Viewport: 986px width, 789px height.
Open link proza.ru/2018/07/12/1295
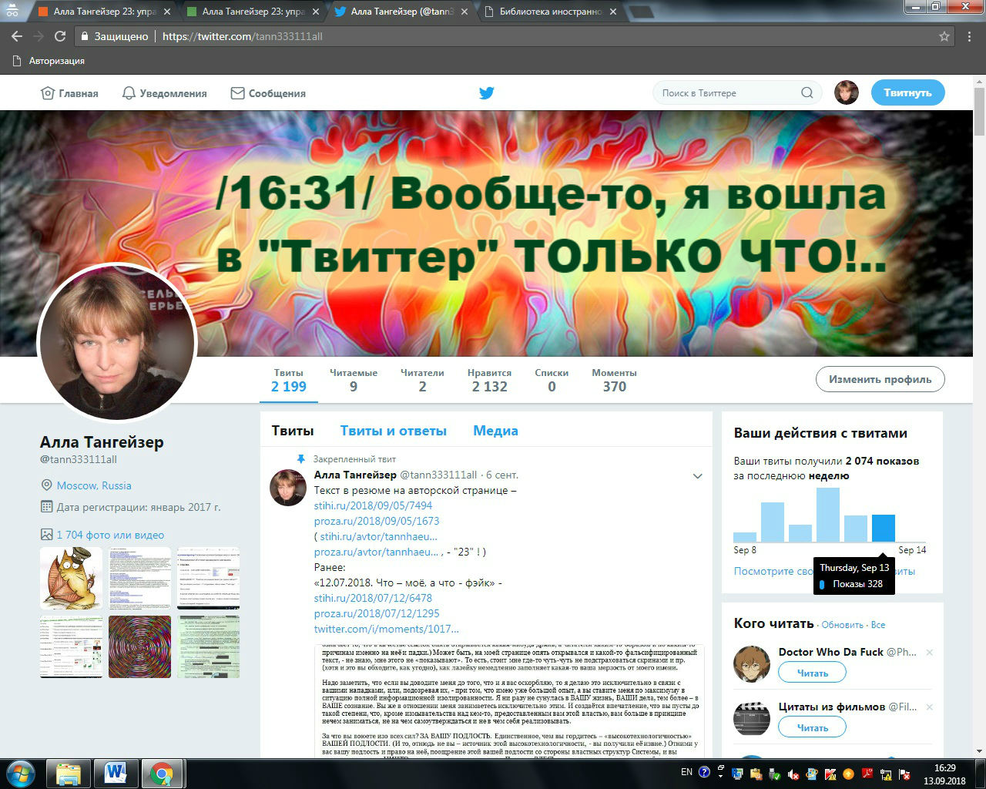pyautogui.click(x=377, y=613)
